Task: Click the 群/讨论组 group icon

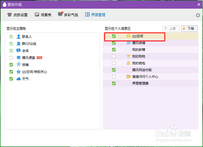Action: [x=19, y=44]
